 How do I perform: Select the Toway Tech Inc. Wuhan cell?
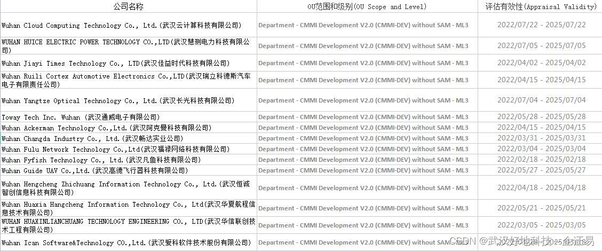(x=128, y=117)
